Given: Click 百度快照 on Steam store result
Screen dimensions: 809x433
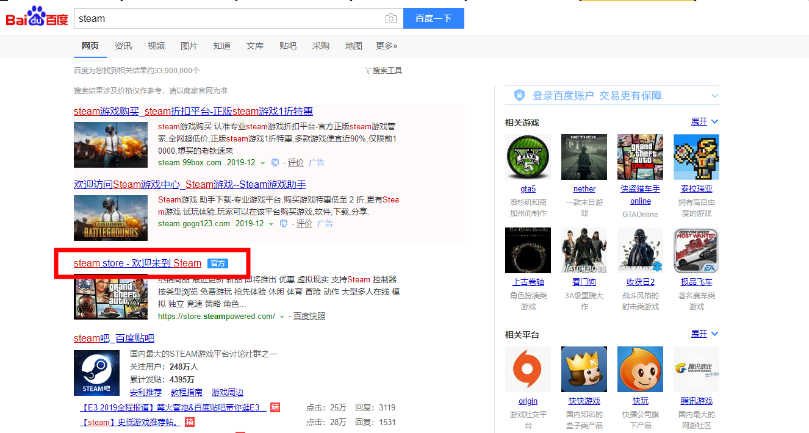Looking at the screenshot, I should 309,317.
